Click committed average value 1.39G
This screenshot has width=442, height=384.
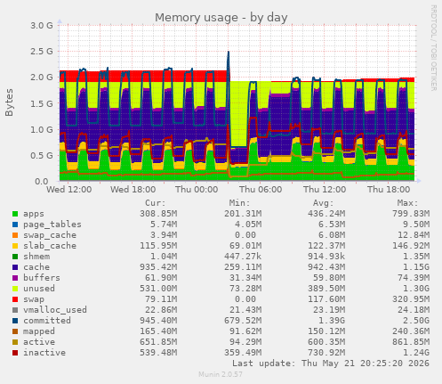pos(332,321)
